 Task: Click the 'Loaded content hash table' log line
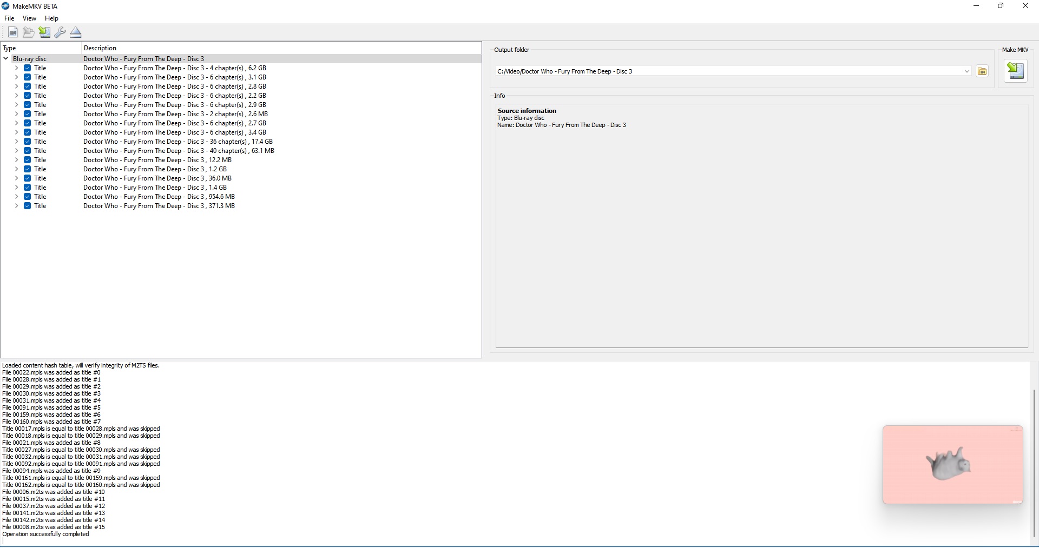81,365
